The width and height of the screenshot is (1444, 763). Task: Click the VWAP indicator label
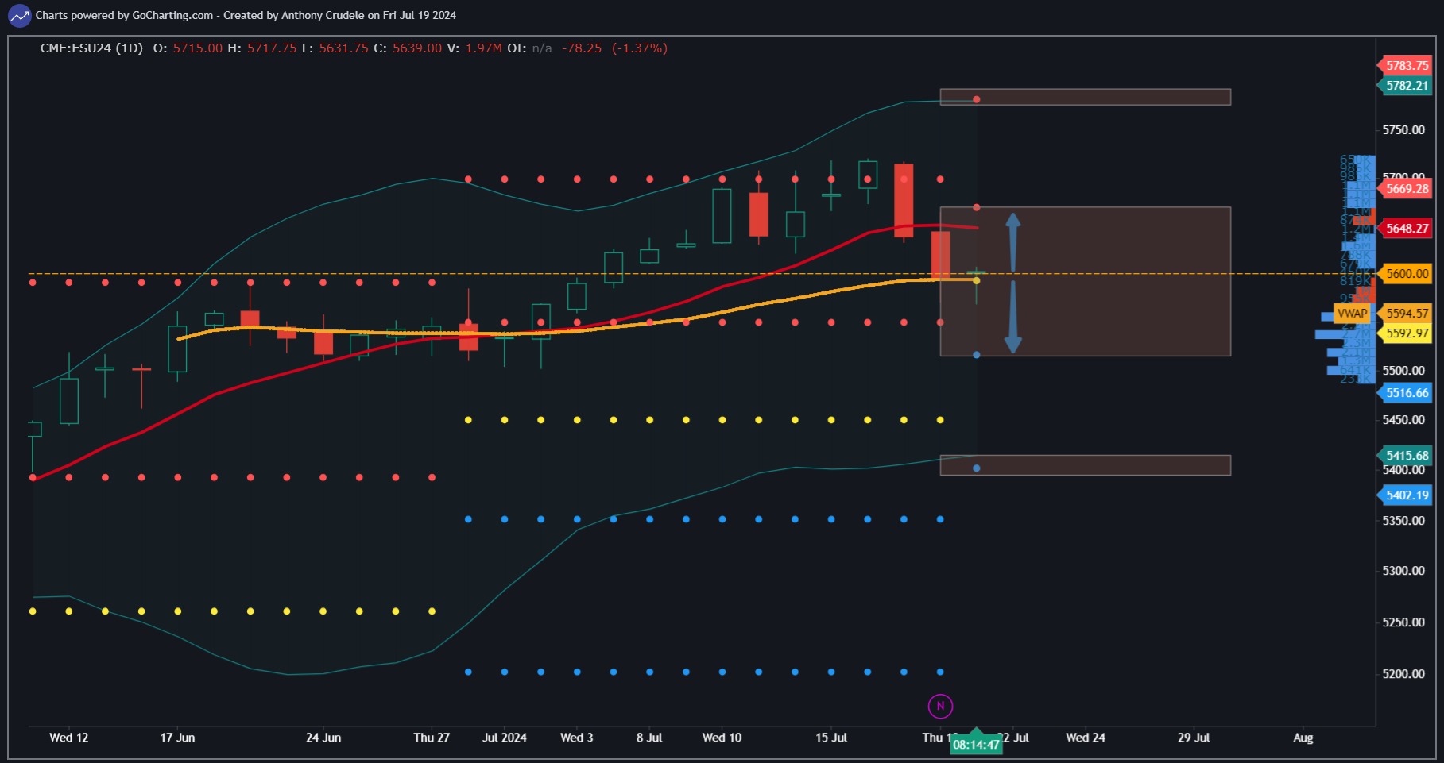(x=1352, y=313)
